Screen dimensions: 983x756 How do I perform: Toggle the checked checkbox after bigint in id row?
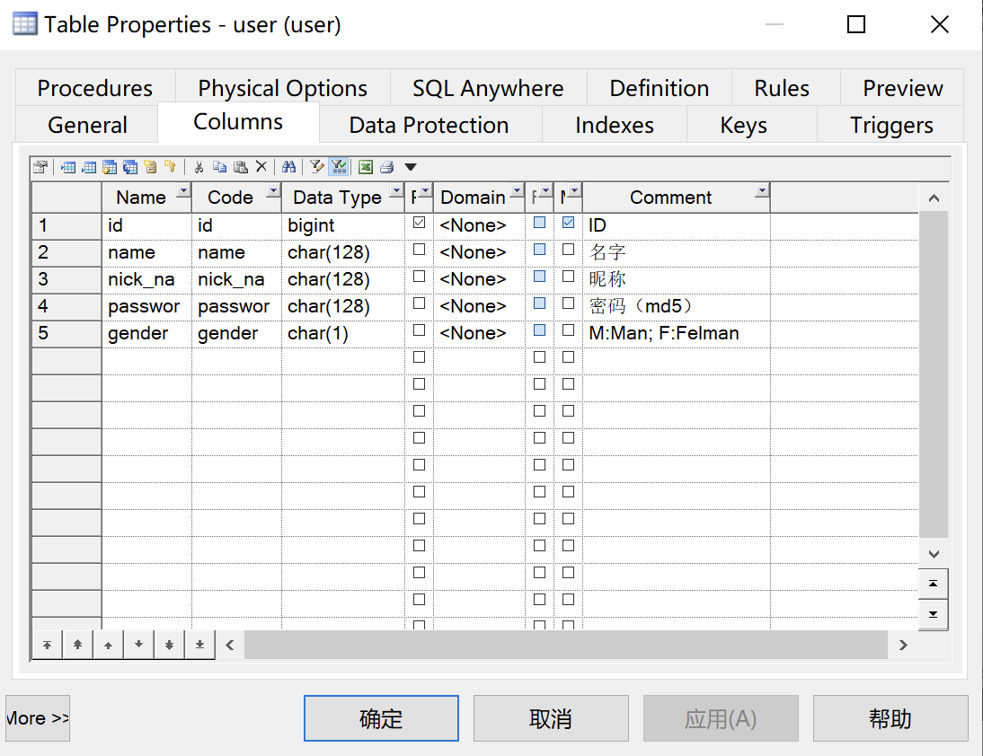click(419, 224)
